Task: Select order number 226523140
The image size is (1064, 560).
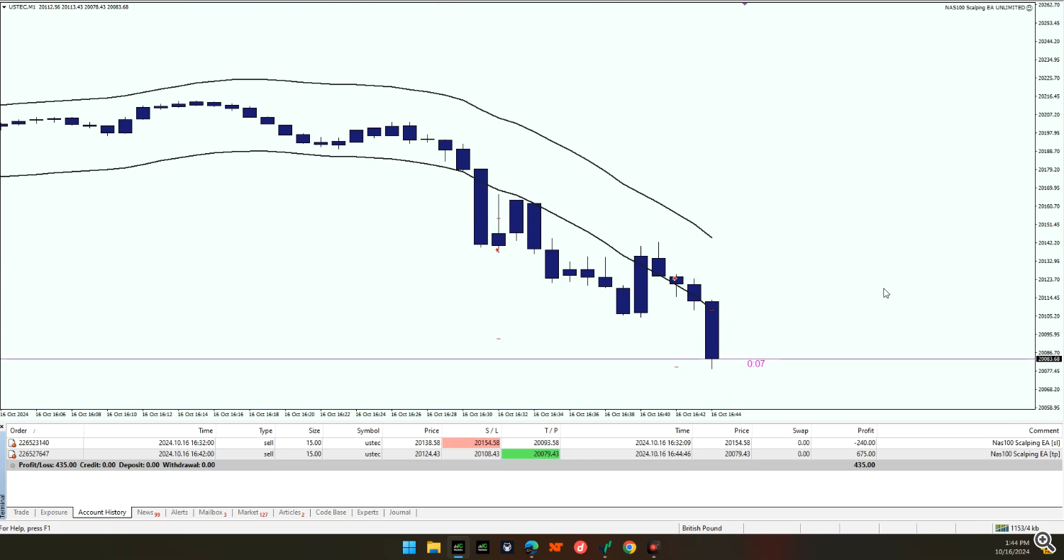Action: [x=34, y=443]
